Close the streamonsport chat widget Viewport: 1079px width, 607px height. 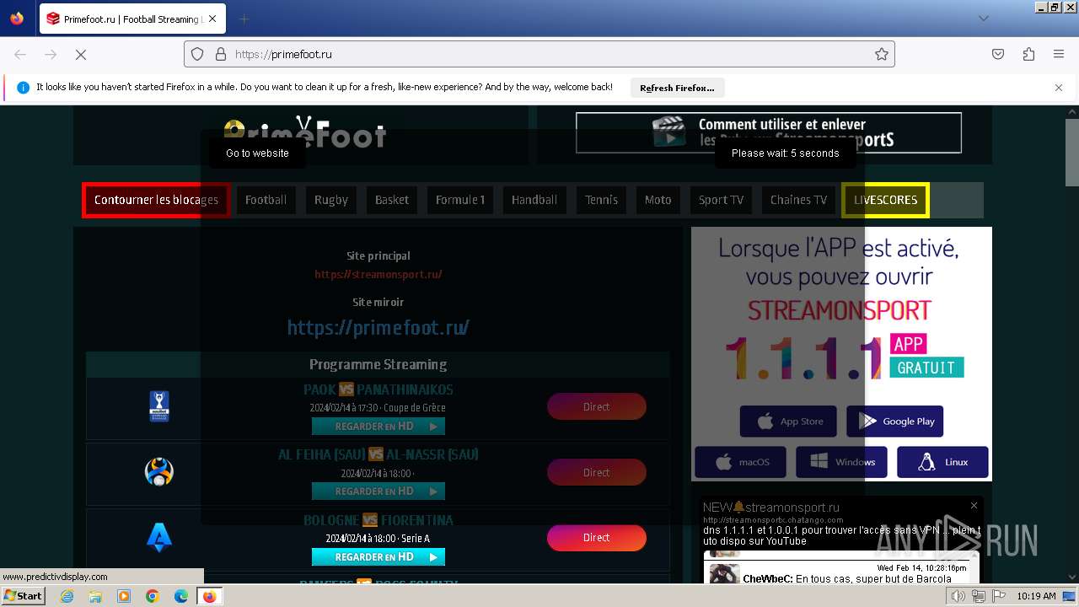pyautogui.click(x=974, y=506)
